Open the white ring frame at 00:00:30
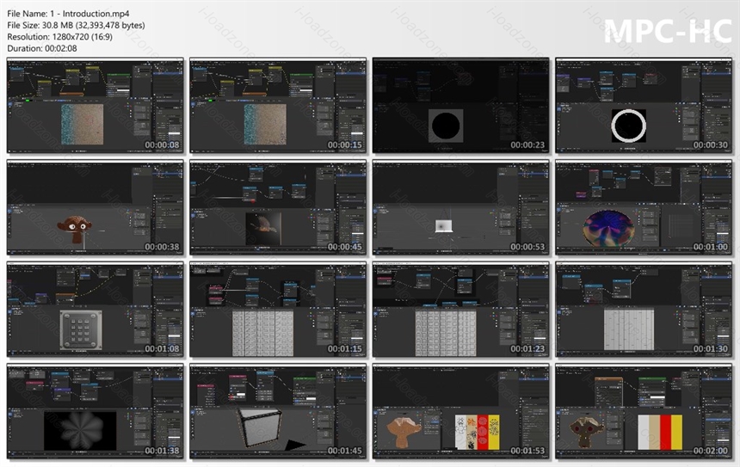Image resolution: width=740 pixels, height=467 pixels. tap(644, 106)
